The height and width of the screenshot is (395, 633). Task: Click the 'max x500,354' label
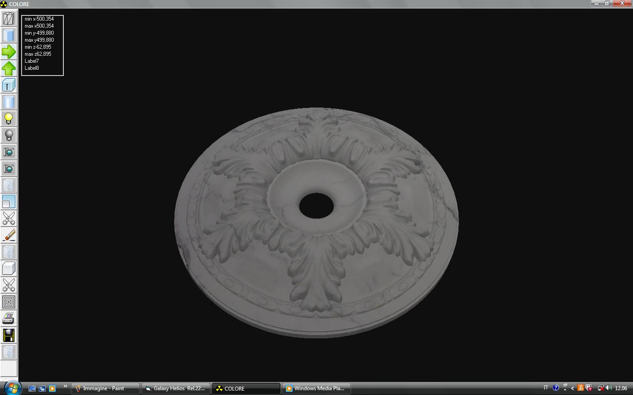click(x=39, y=26)
